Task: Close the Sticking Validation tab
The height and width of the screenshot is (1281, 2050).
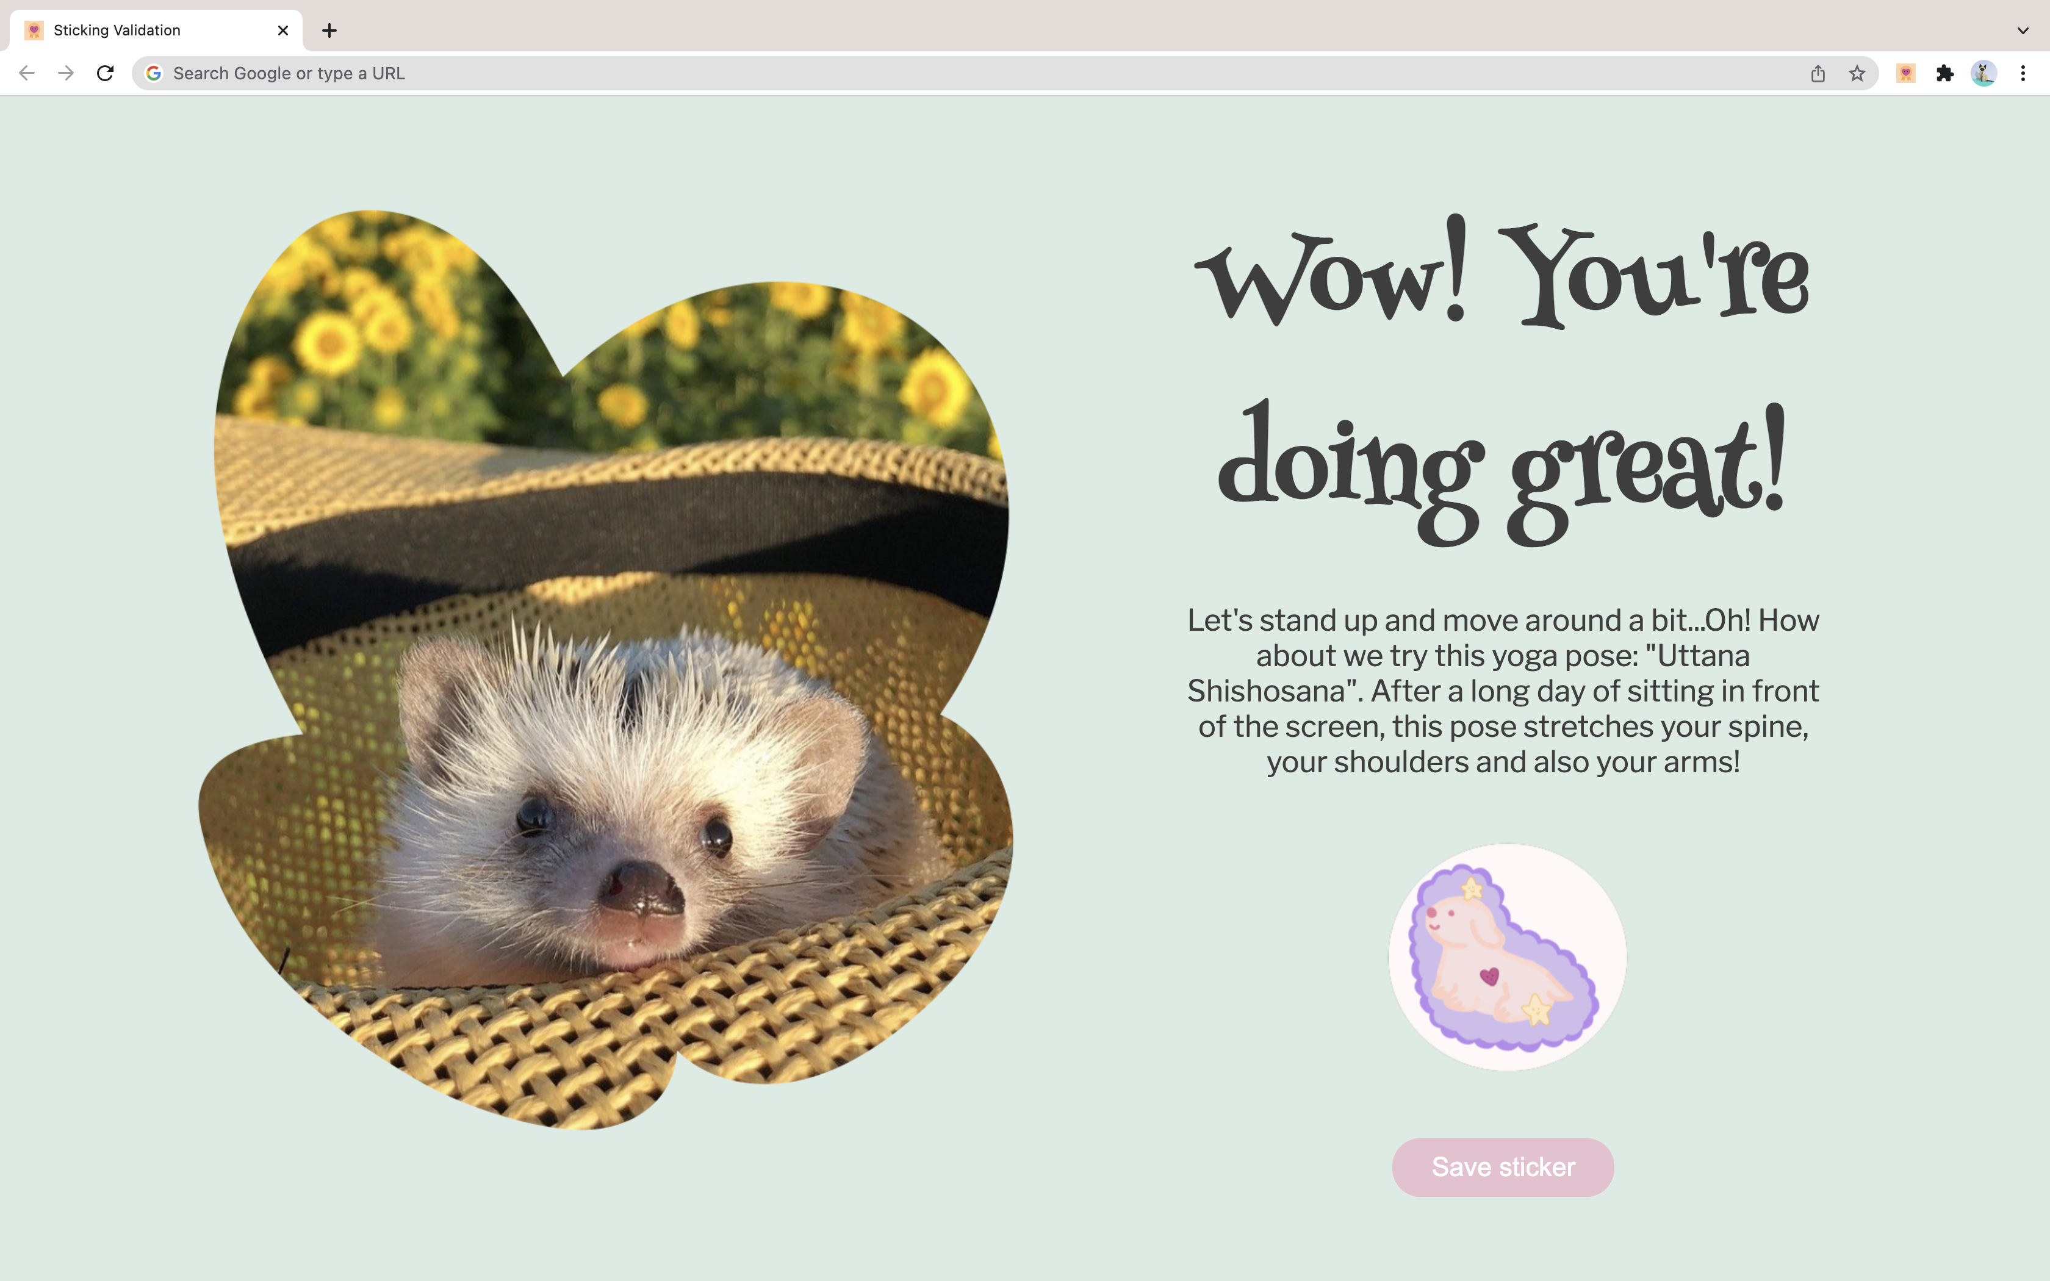Action: (x=283, y=30)
